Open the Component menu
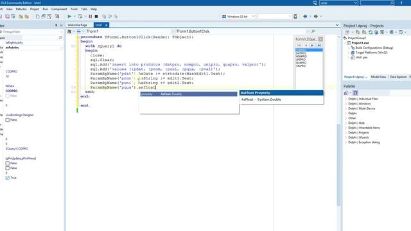 pos(59,9)
